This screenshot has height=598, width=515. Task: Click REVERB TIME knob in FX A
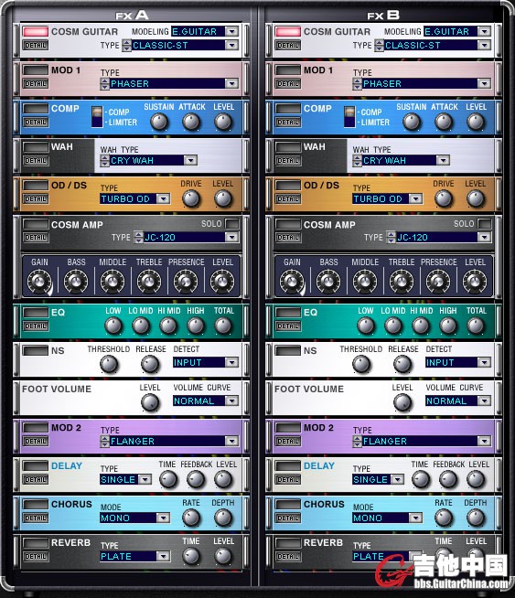point(191,557)
